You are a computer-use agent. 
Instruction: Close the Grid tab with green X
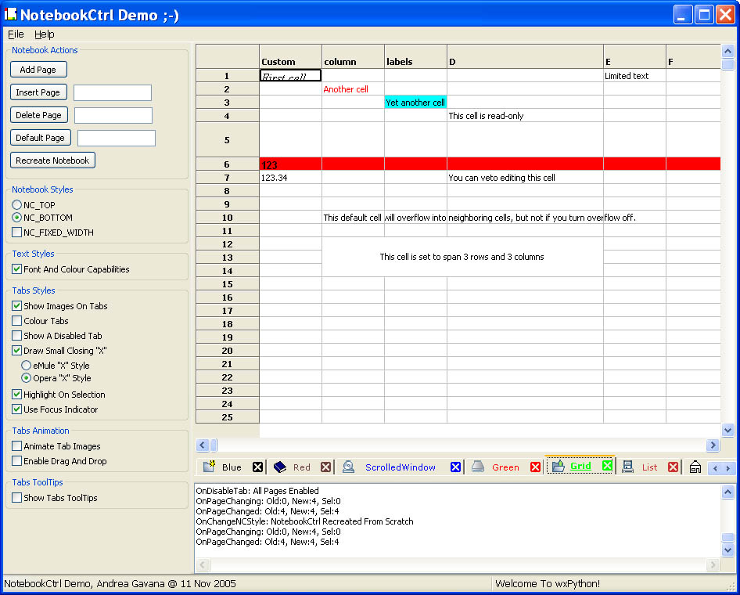pos(607,466)
